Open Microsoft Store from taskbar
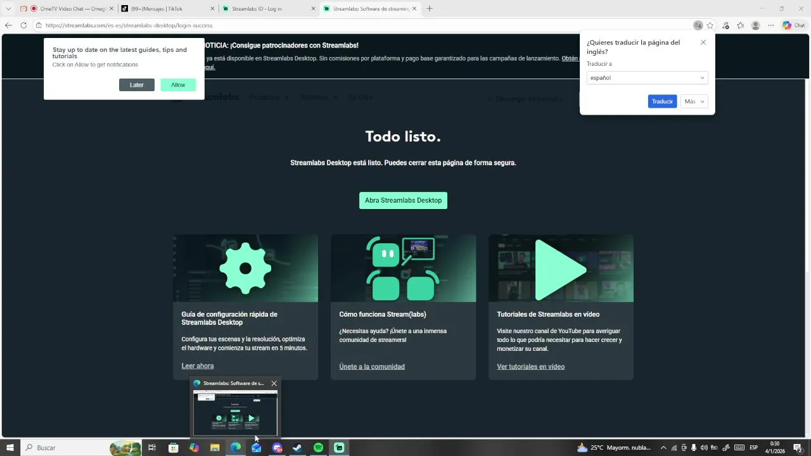The width and height of the screenshot is (811, 456). coord(173,448)
